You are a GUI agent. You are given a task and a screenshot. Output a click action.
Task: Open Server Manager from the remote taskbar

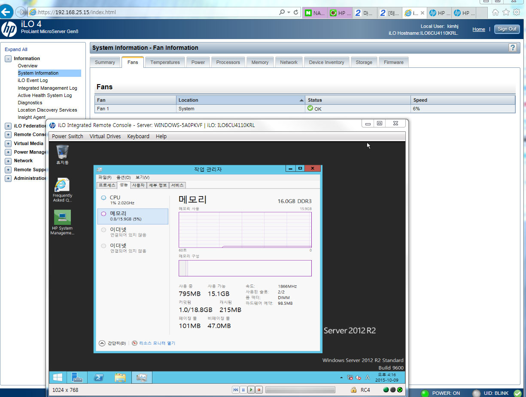(77, 377)
